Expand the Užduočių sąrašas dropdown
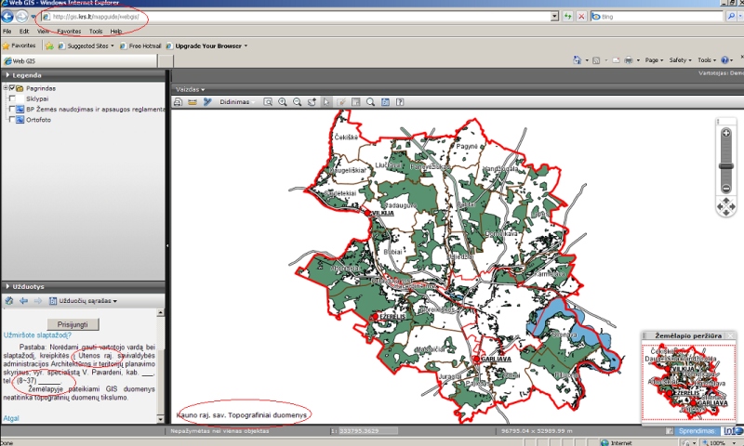 click(84, 300)
